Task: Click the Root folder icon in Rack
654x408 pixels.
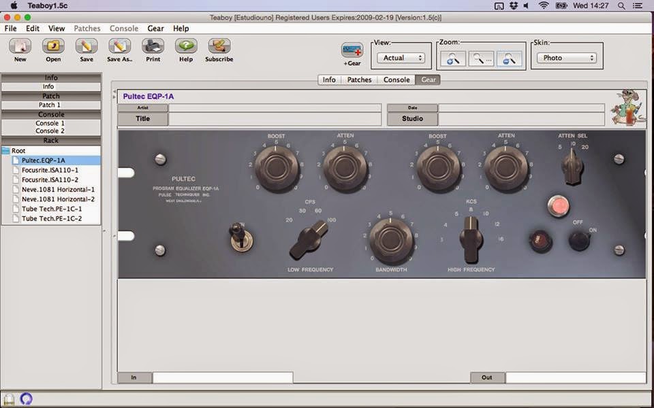Action: [x=6, y=151]
